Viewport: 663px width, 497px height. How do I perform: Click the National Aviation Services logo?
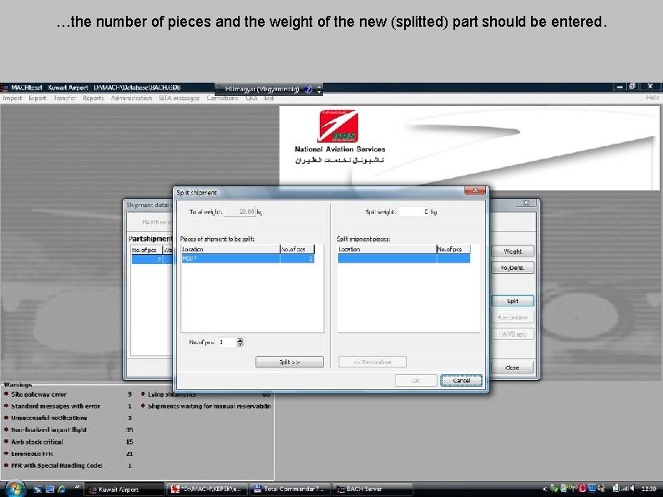tap(340, 137)
